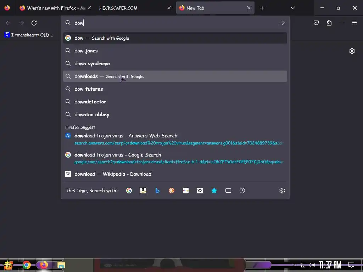This screenshot has height=272, width=363.
Task: Open new tab personalize gear icon
Action: pos(352,51)
